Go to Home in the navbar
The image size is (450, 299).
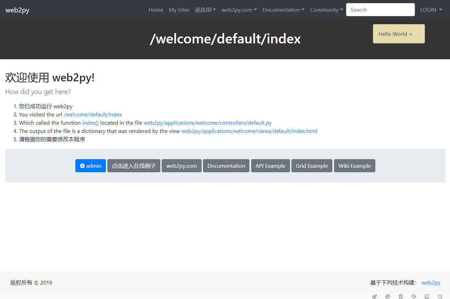156,10
